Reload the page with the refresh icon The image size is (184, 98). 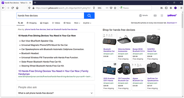[x=13, y=8]
